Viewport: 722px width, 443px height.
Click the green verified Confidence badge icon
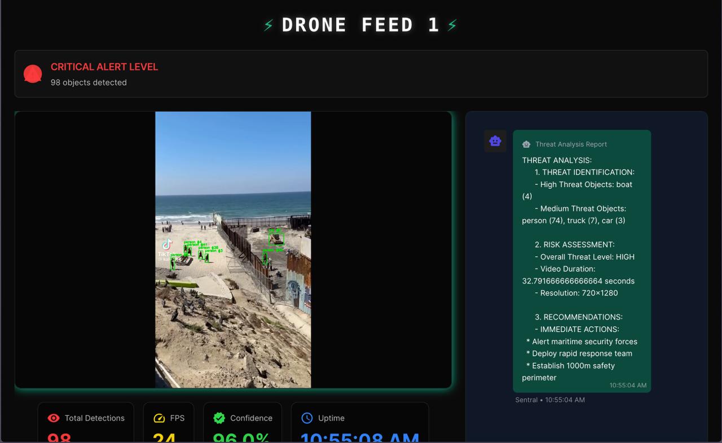click(x=219, y=418)
